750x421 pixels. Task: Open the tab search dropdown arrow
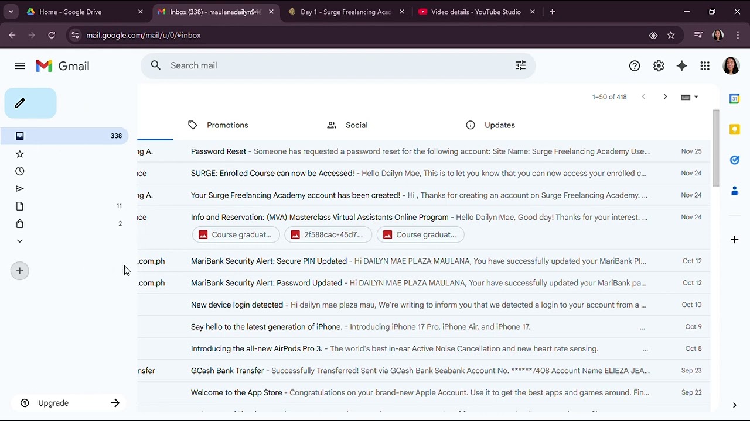pos(11,12)
